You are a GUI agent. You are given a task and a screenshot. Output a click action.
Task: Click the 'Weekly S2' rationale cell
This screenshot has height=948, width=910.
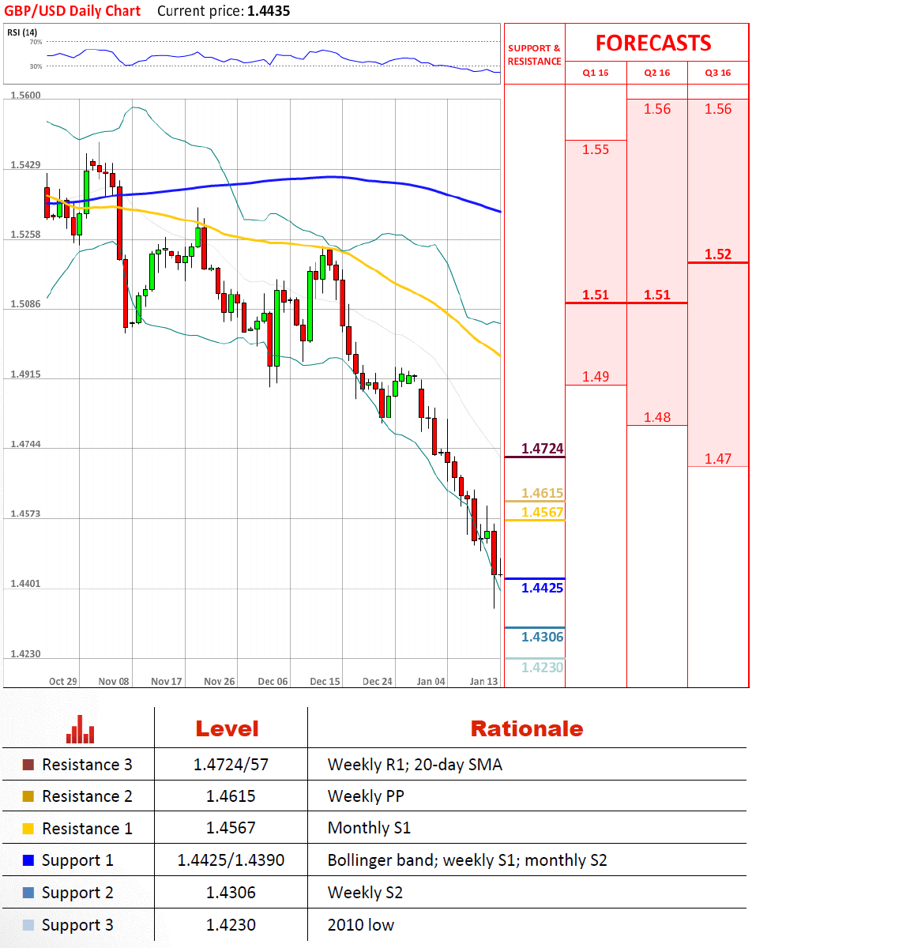[x=365, y=893]
